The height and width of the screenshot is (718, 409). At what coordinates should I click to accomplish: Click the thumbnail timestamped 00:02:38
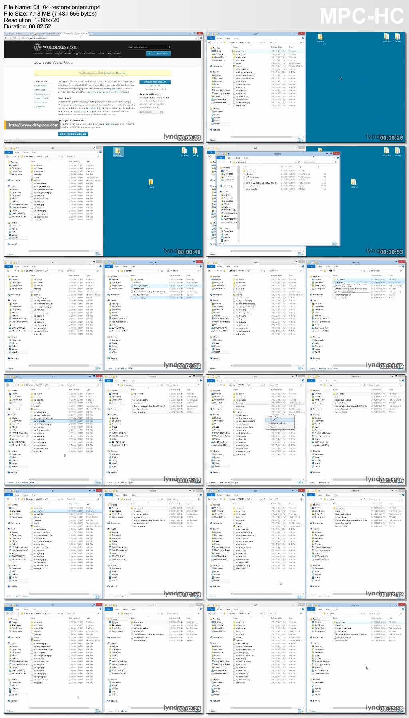(x=306, y=658)
